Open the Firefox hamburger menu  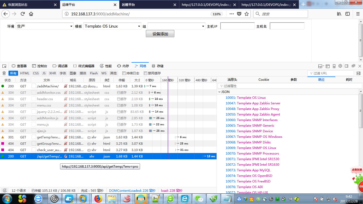point(358,14)
